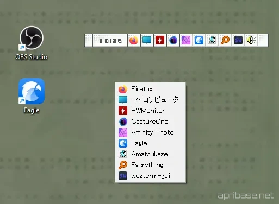The image size is (279, 204).
Task: Select Firefox from the popup menu
Action: pos(150,89)
